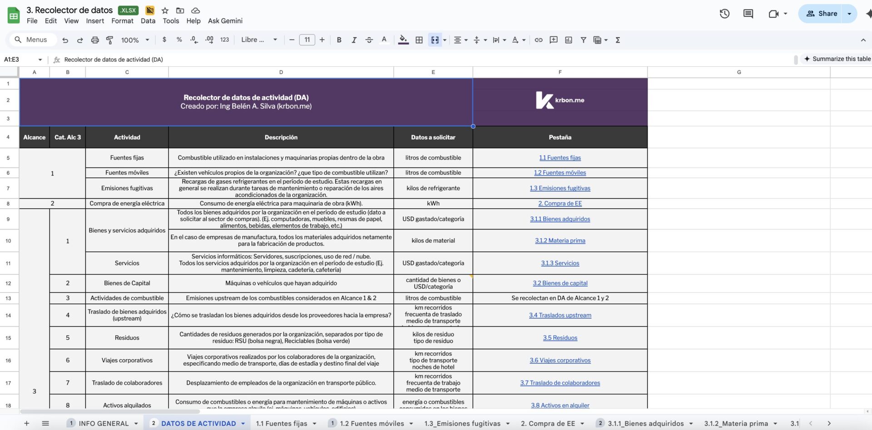Screen dimensions: 872x430
Task: Click the Undo icon in toolbar
Action: (65, 40)
